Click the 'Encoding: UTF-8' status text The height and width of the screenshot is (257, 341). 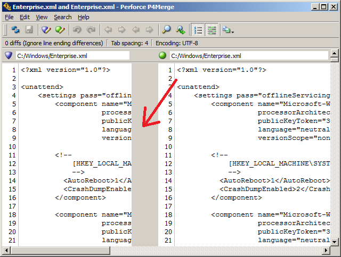[x=176, y=43]
